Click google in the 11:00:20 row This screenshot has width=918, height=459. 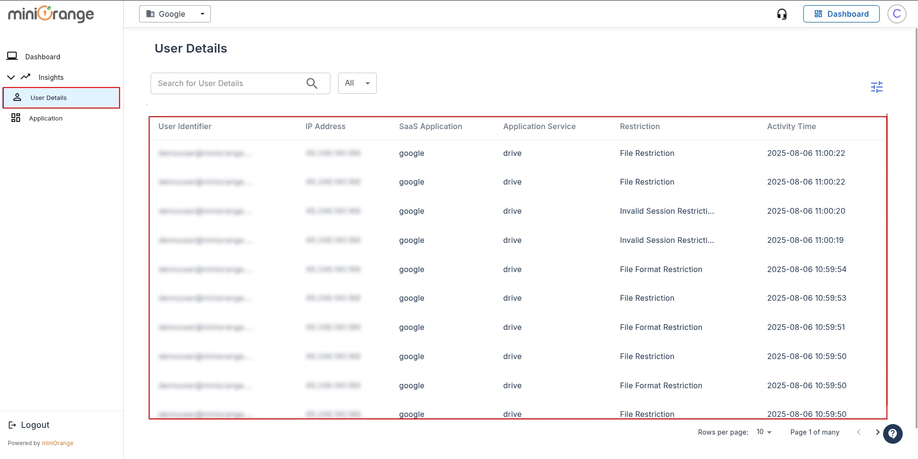pos(412,211)
